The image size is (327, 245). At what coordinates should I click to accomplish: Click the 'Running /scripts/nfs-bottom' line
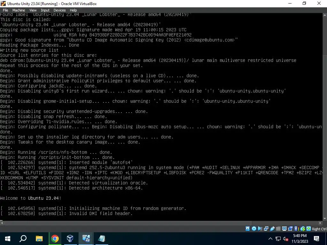(56, 152)
